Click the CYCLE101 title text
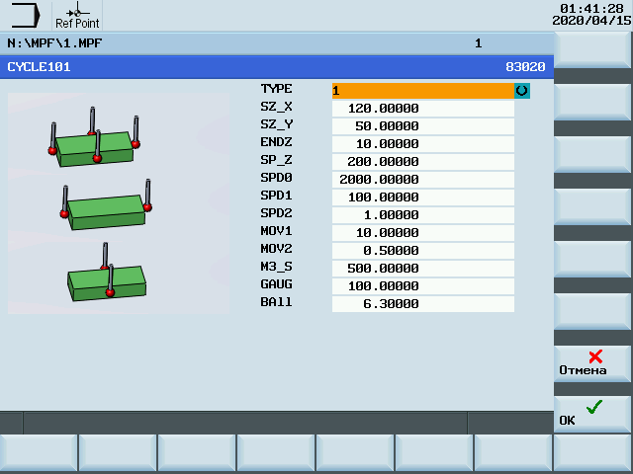The image size is (633, 474). coord(39,67)
